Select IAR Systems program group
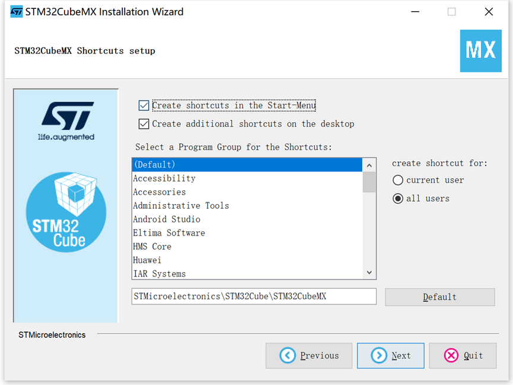The height and width of the screenshot is (385, 513). [247, 273]
